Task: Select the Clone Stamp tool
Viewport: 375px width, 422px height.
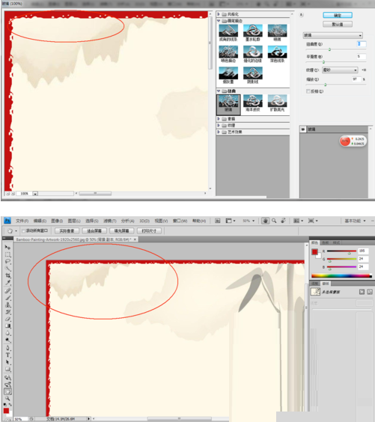Action: pyautogui.click(x=7, y=305)
